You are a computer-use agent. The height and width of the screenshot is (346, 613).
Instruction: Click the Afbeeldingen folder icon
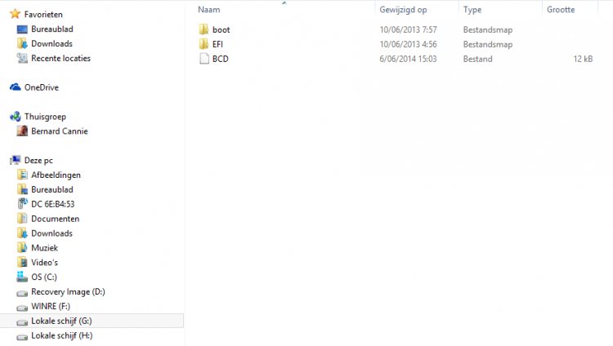click(22, 175)
